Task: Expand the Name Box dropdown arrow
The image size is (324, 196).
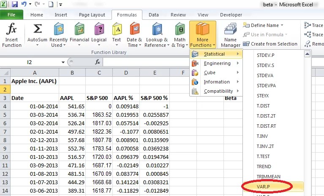Action: 63,62
